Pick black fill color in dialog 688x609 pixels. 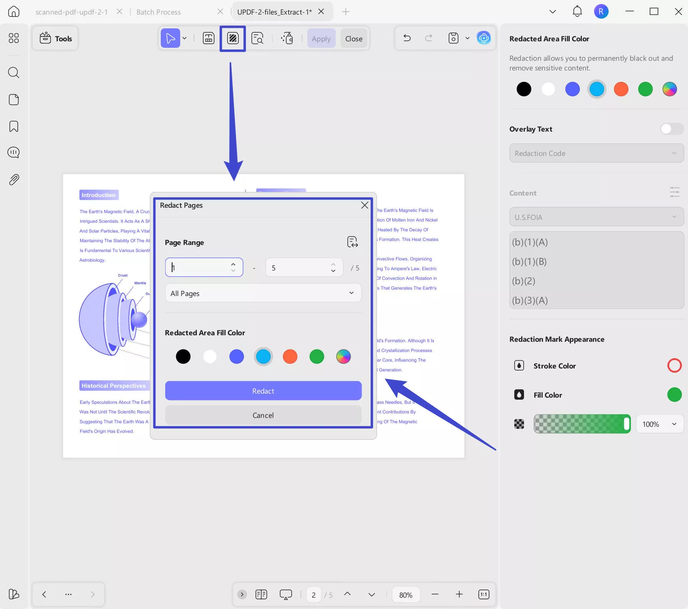(183, 356)
